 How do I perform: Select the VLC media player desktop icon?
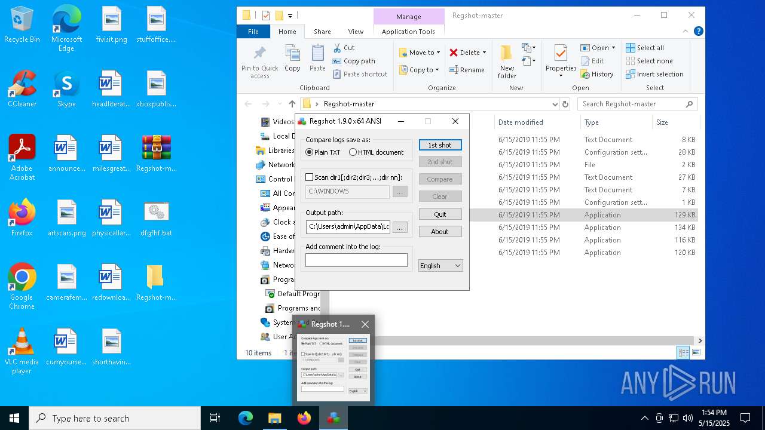point(22,351)
